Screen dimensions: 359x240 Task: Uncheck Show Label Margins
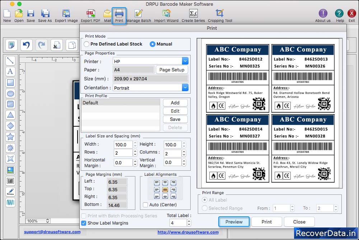(x=84, y=223)
